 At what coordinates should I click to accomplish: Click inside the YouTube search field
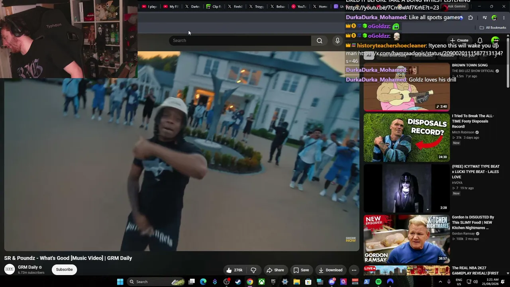click(x=240, y=40)
